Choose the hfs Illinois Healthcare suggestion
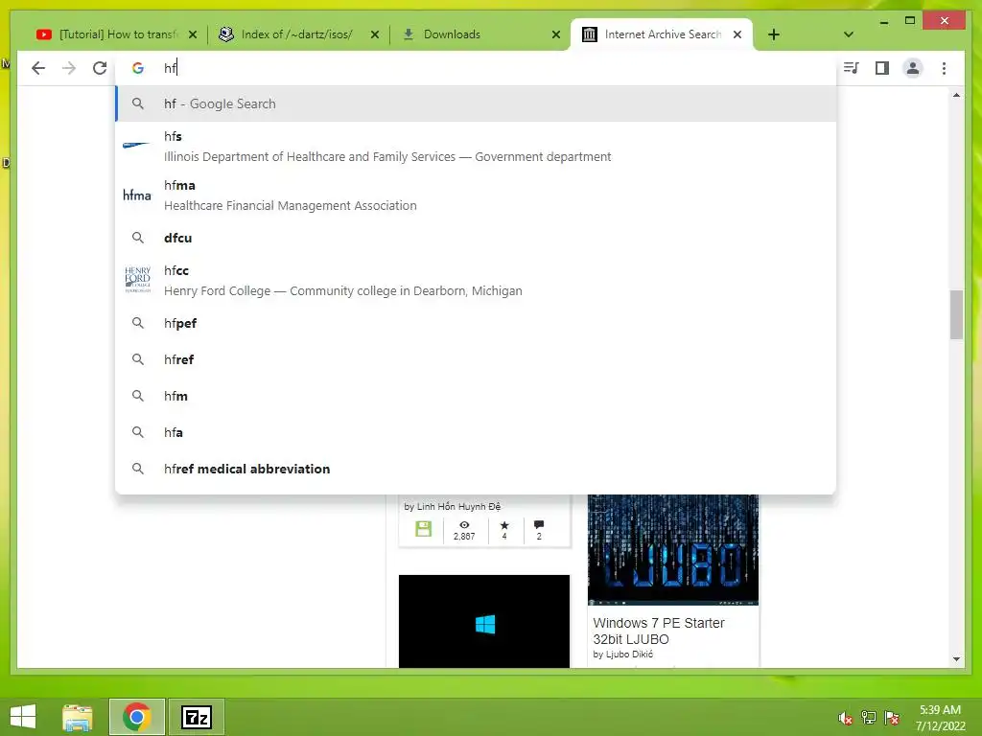 coord(476,147)
